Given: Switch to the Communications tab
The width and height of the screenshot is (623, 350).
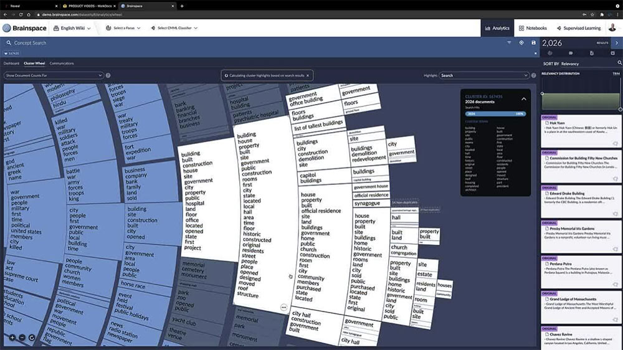Looking at the screenshot, I should [62, 64].
